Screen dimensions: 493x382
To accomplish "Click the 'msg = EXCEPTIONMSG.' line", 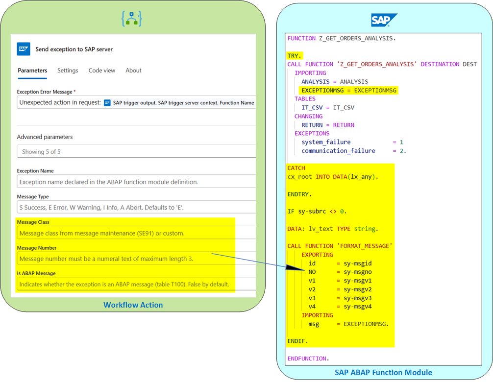I will (348, 324).
